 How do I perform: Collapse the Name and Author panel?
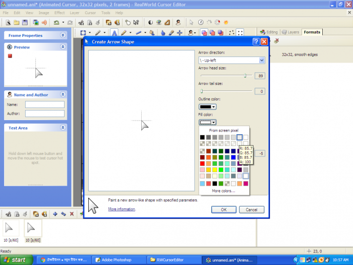[x=63, y=94]
